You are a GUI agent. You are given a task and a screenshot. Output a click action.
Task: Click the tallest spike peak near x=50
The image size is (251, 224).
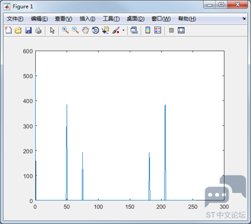pos(67,105)
